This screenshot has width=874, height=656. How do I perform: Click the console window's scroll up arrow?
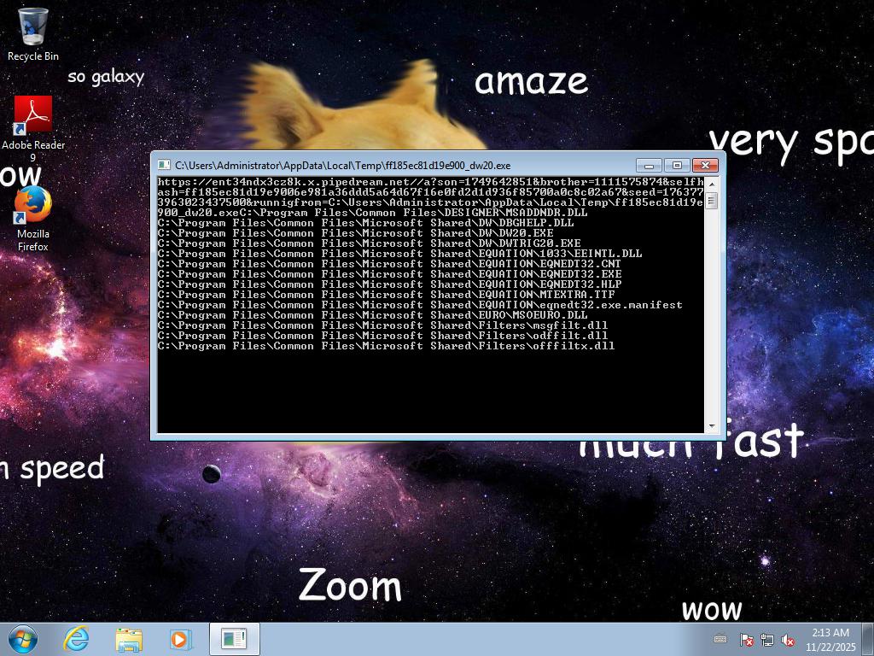pos(711,184)
